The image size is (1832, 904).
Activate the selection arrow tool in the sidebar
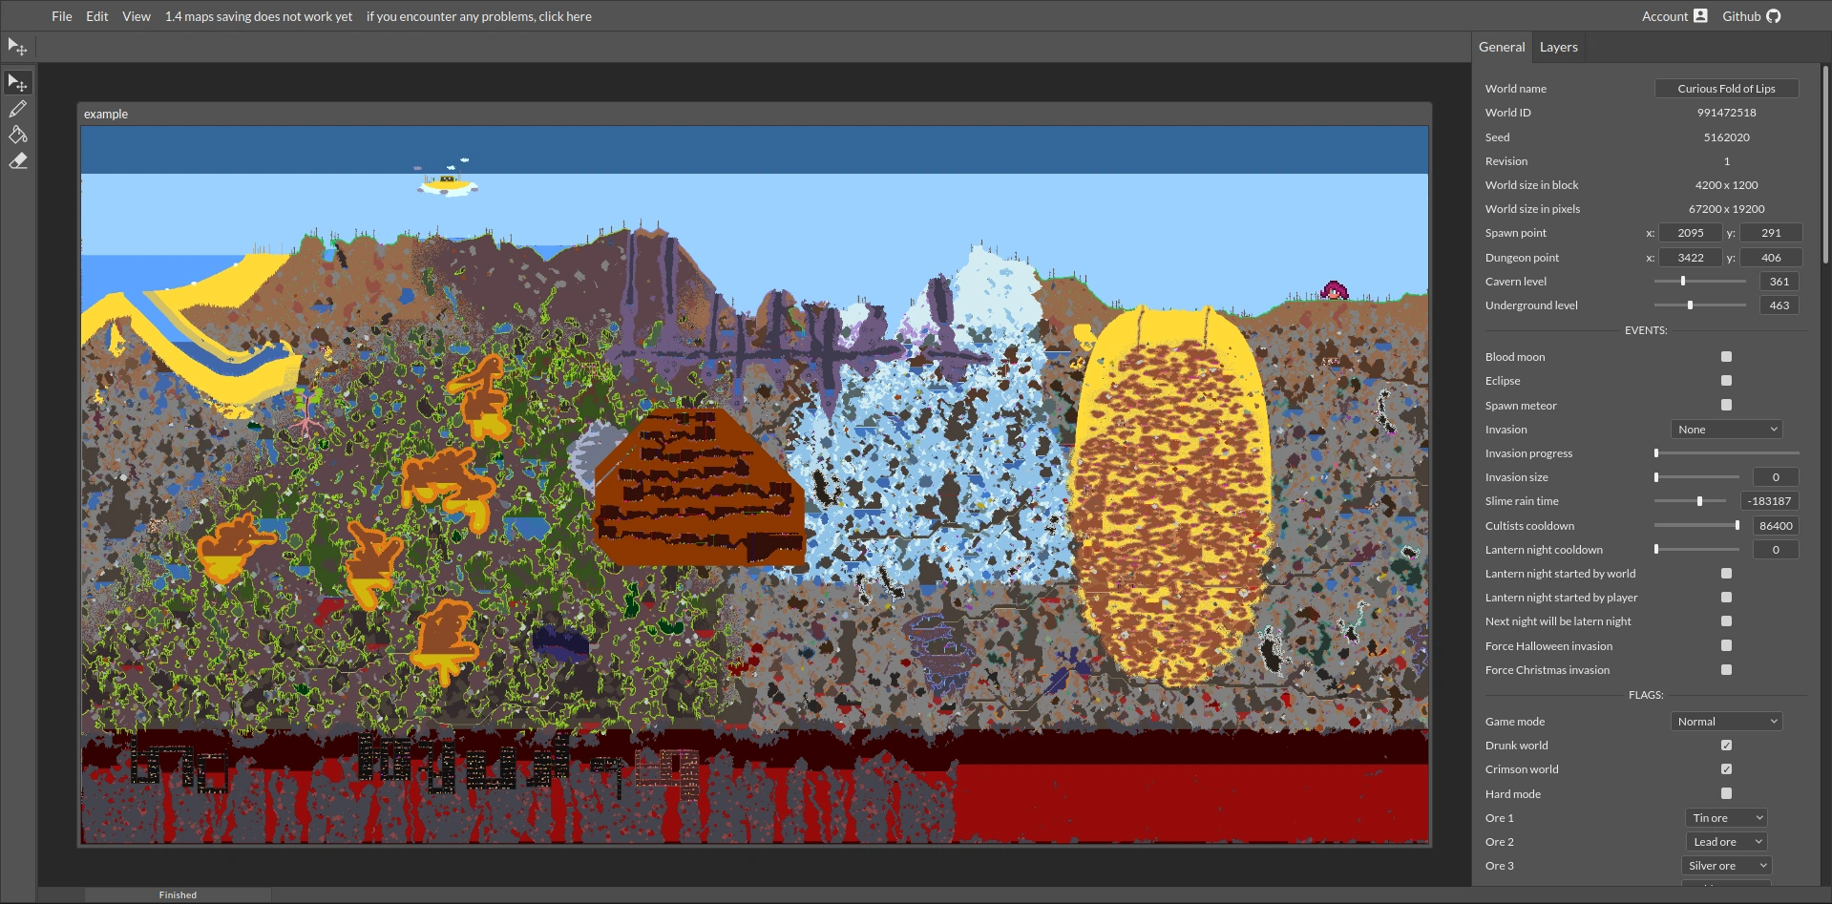coord(17,82)
